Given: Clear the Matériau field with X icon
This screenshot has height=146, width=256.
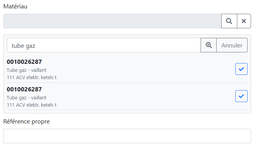Looking at the screenshot, I should coord(244,21).
